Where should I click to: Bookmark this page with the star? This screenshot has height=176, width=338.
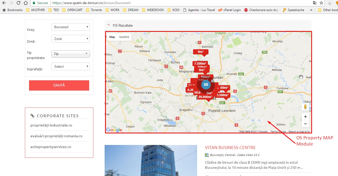click(321, 3)
